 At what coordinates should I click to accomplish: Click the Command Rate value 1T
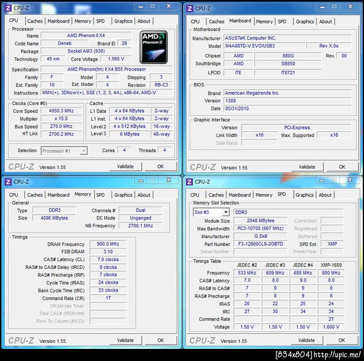[108, 298]
